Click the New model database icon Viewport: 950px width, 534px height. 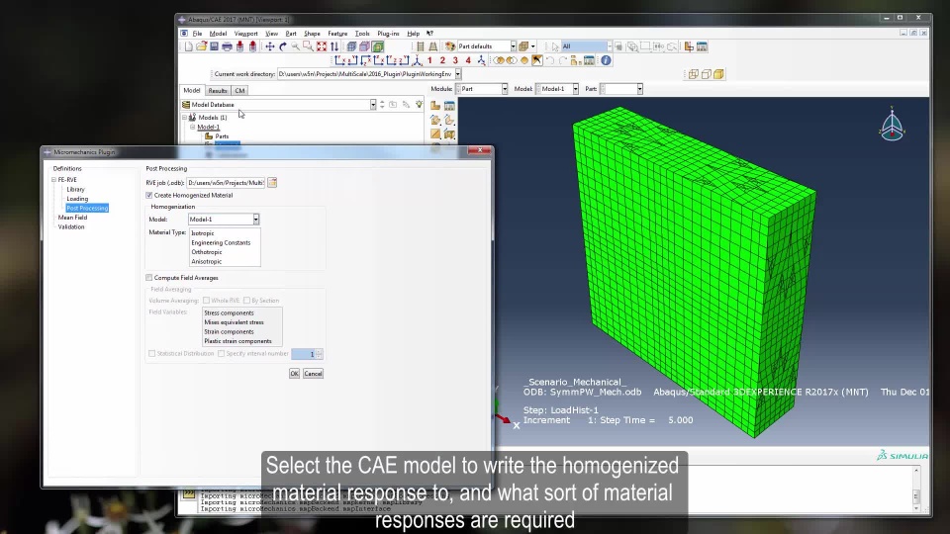tap(189, 46)
